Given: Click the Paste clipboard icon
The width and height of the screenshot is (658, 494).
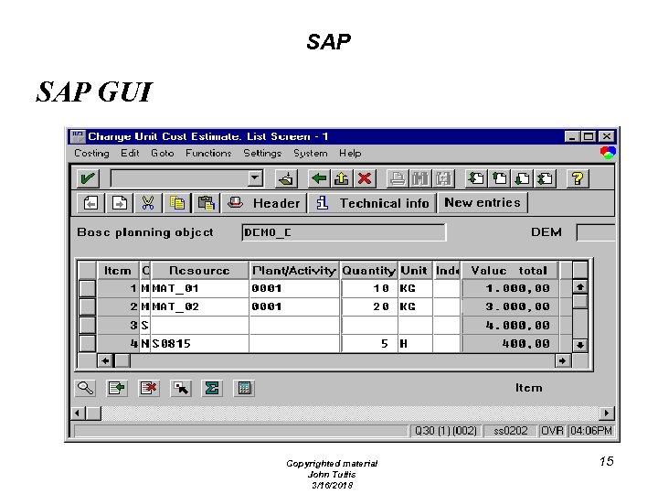Looking at the screenshot, I should tap(206, 203).
